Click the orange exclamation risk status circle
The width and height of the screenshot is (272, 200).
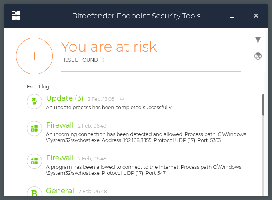point(34,56)
